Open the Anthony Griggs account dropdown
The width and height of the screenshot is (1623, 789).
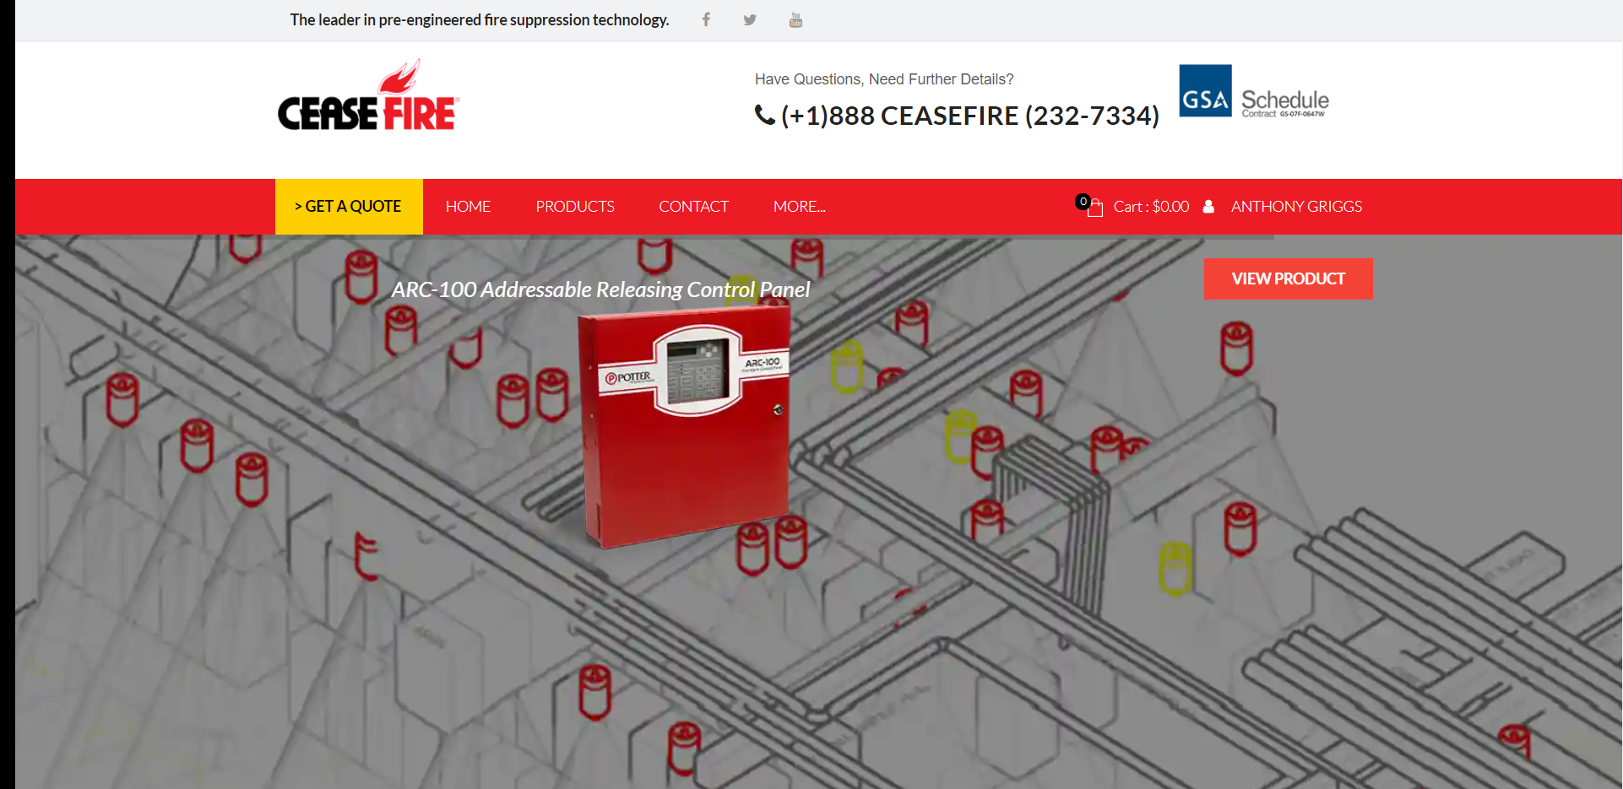tap(1296, 206)
